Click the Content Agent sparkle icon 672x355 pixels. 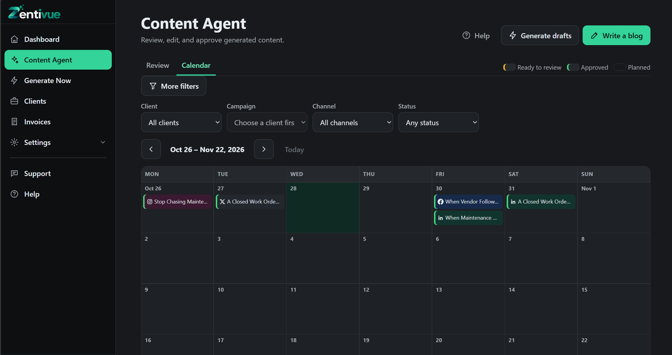point(15,60)
